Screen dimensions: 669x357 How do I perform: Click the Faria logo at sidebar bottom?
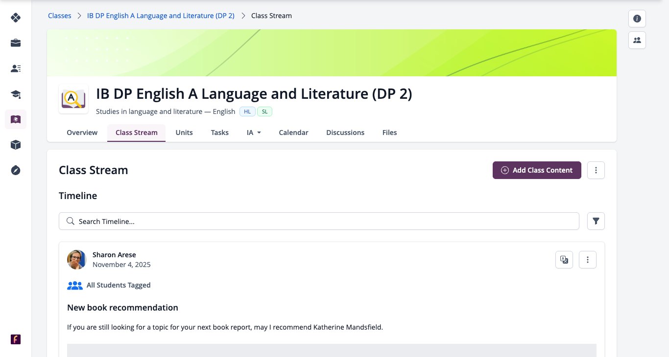tap(16, 339)
